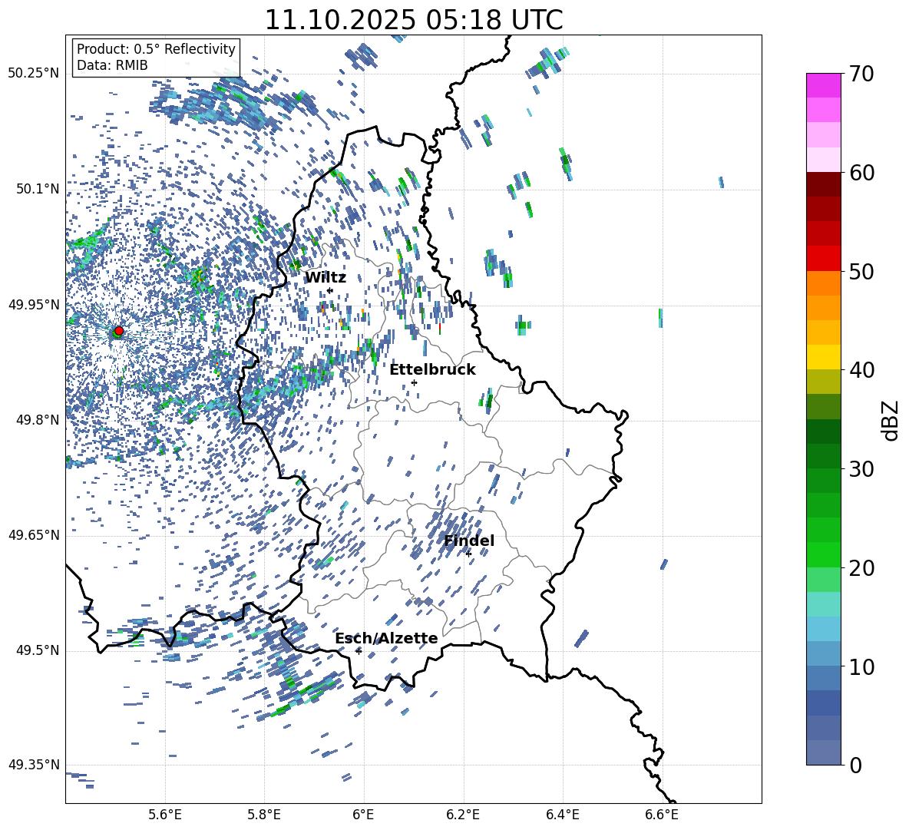Click the Product 0.5° Reflectivity info box

pyautogui.click(x=156, y=58)
